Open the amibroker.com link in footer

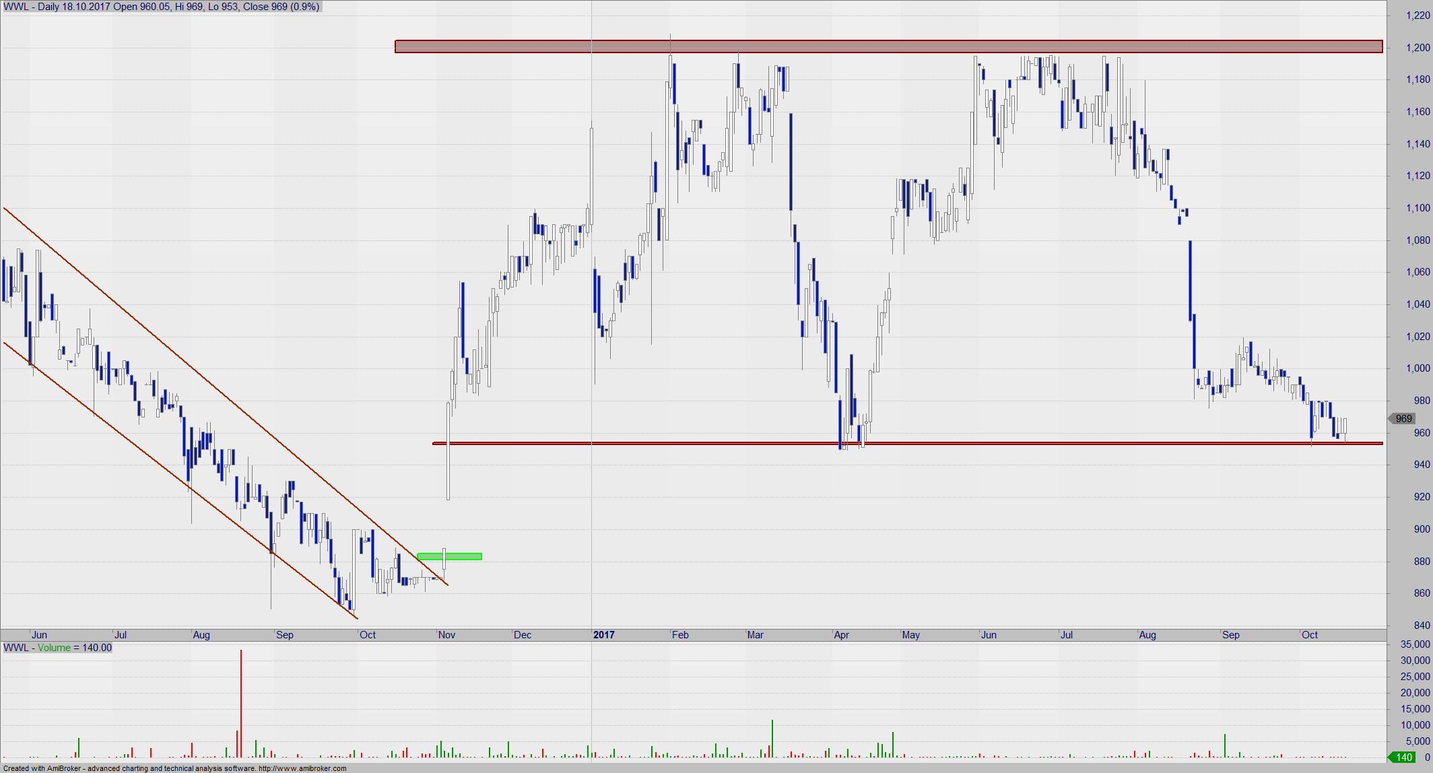point(302,768)
